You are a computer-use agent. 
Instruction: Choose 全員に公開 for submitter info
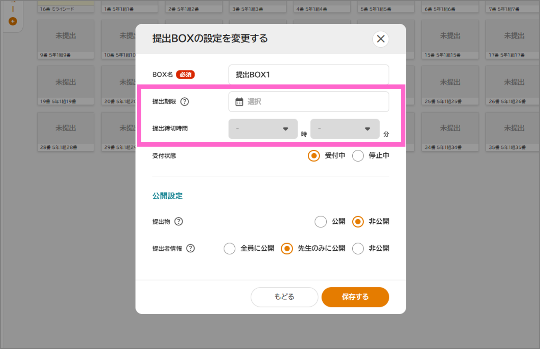click(229, 249)
